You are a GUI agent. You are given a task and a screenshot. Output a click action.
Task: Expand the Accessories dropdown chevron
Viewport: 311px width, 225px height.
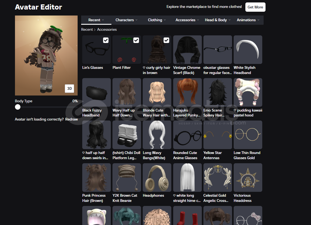(198, 20)
